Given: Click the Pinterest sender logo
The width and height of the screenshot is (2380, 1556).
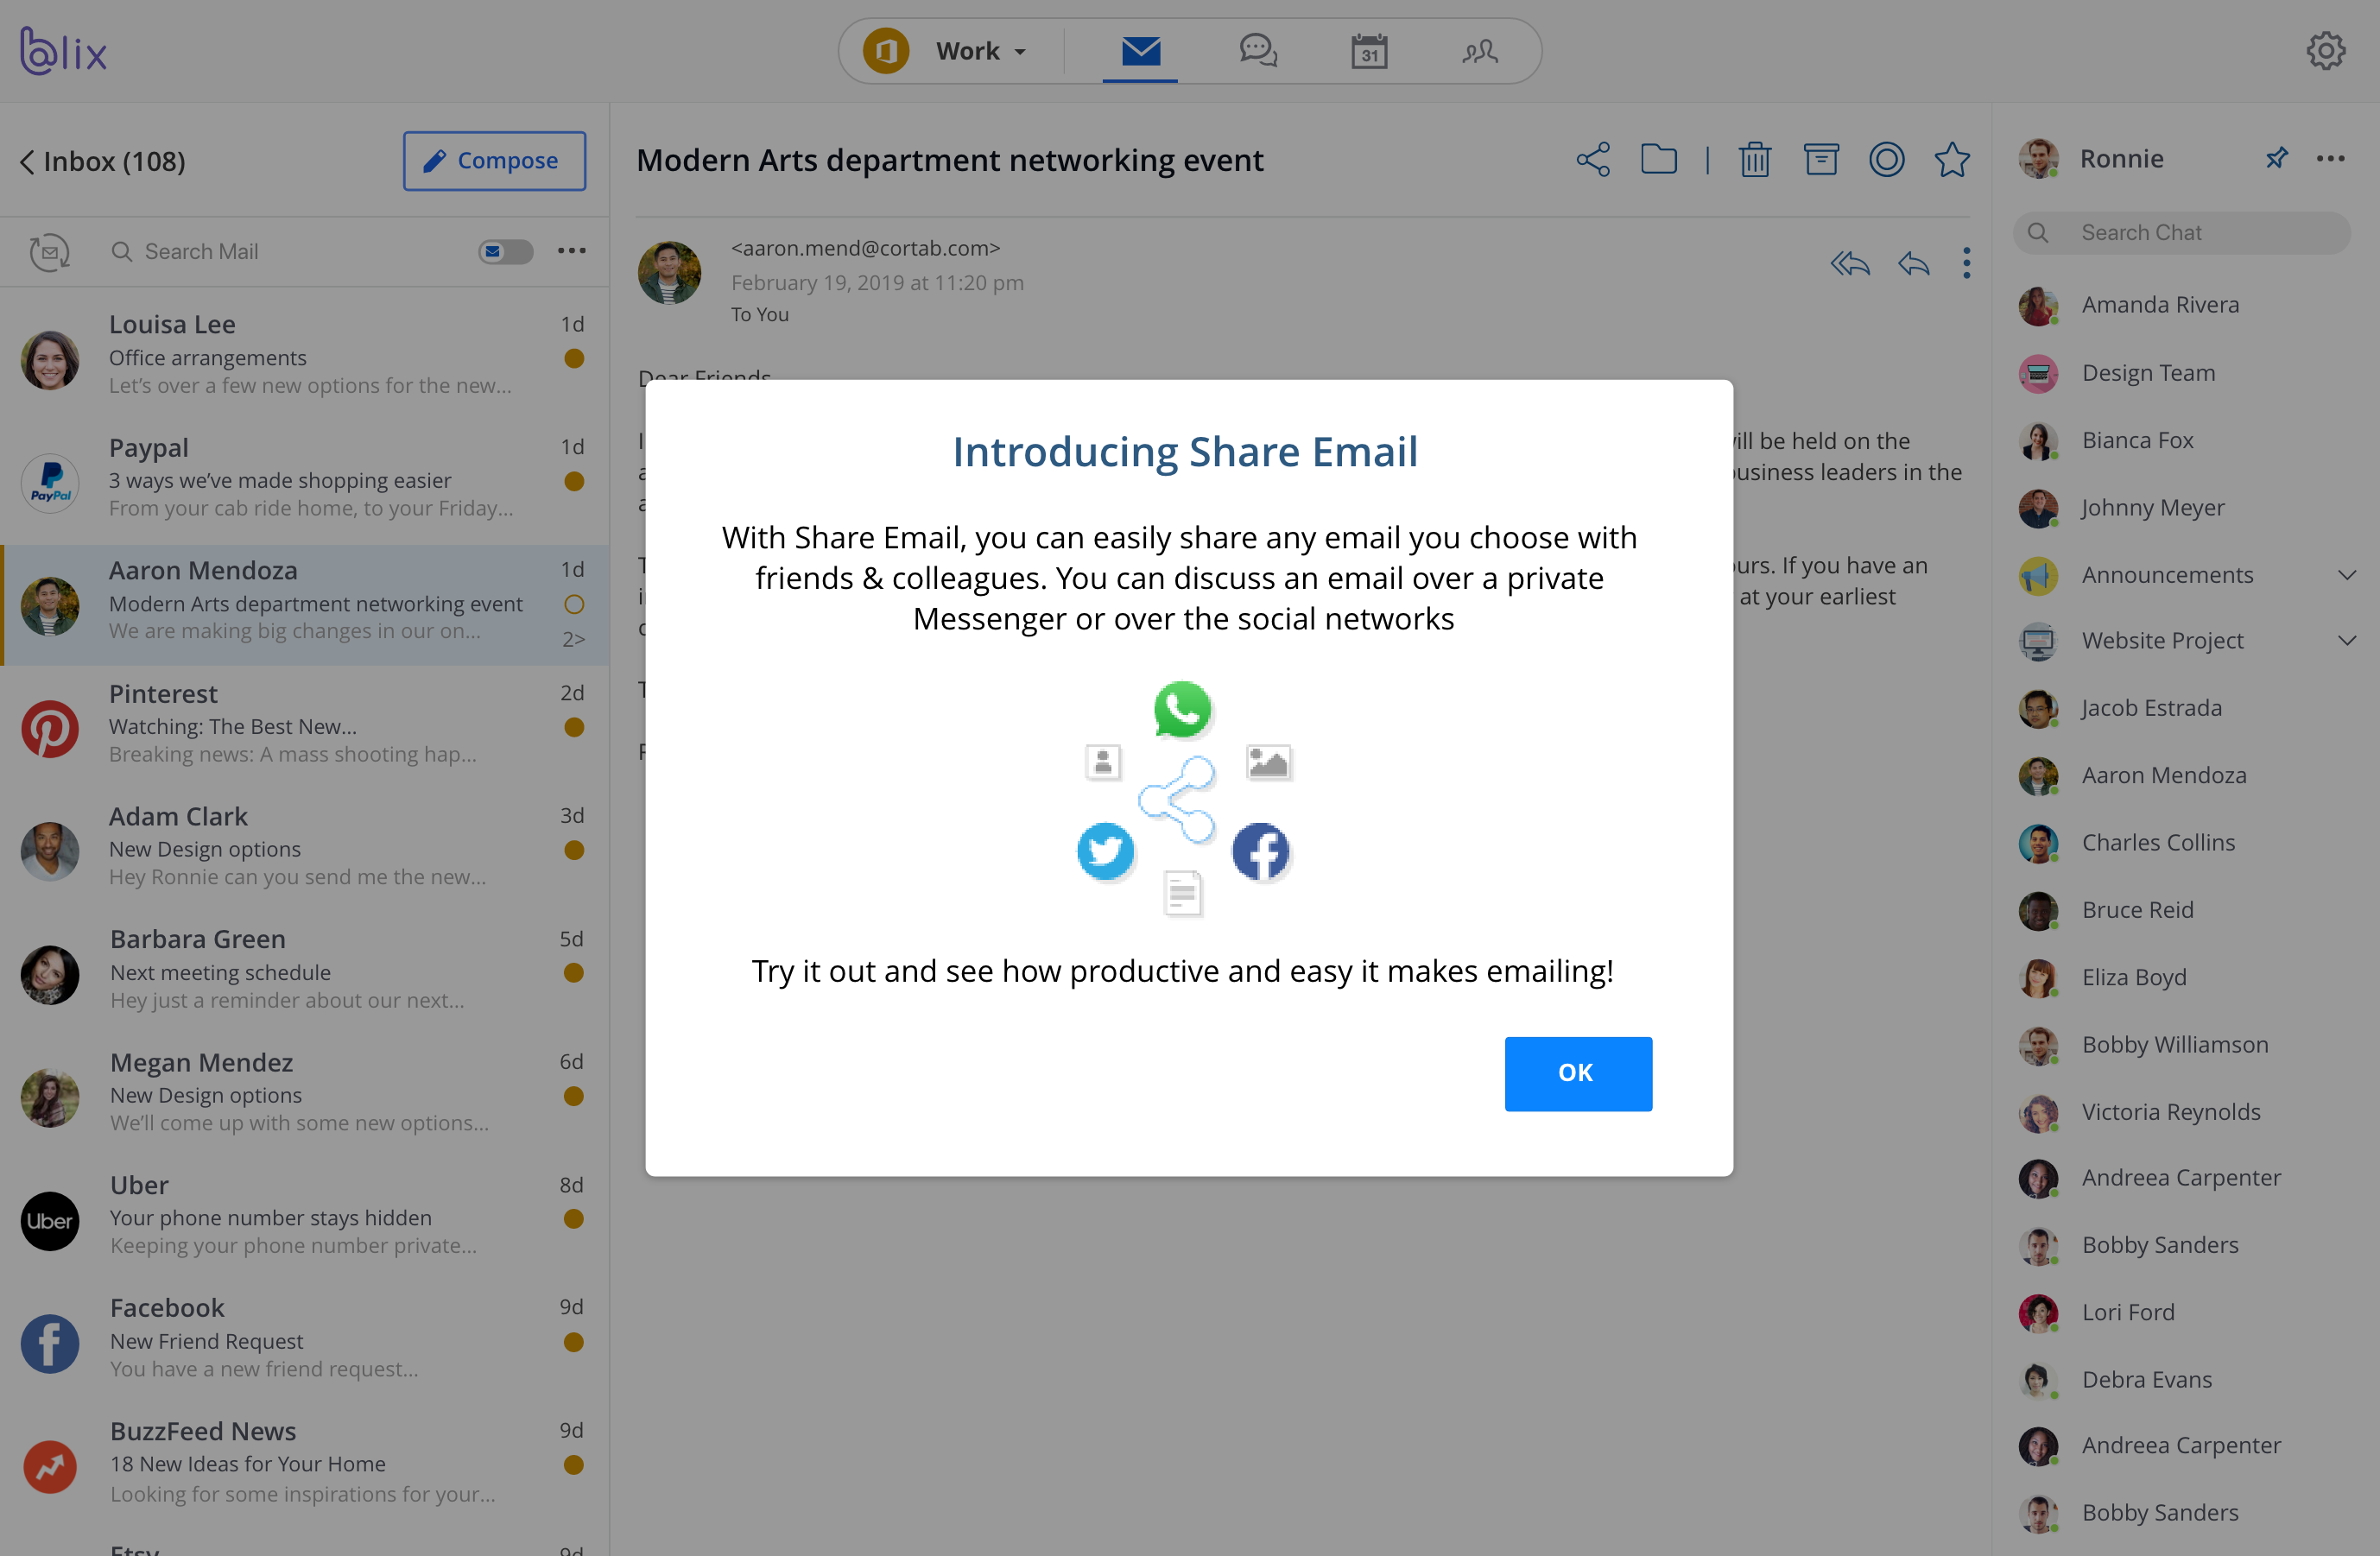Looking at the screenshot, I should (50, 729).
